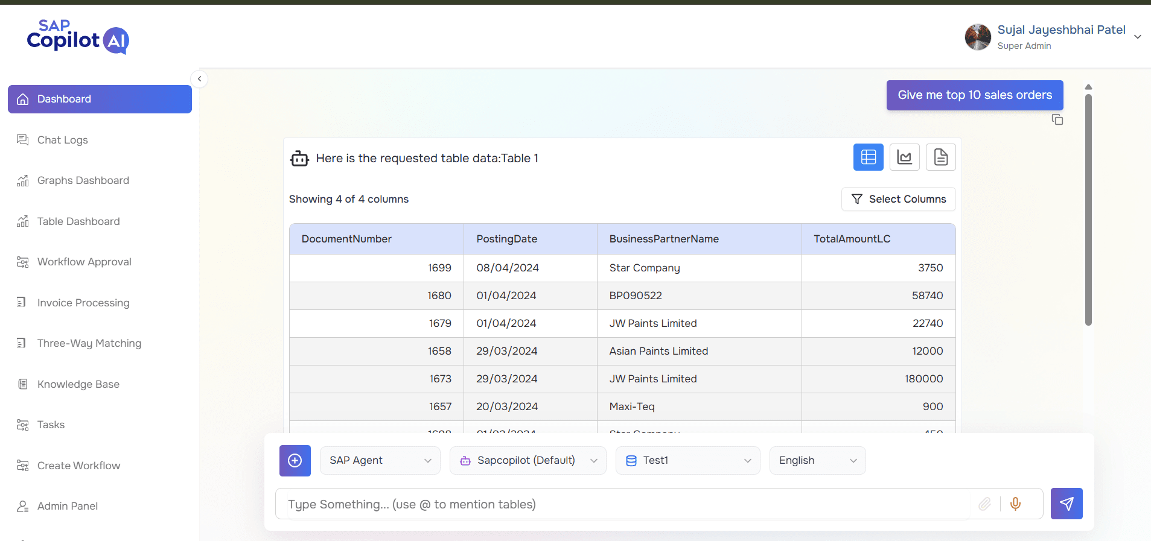The height and width of the screenshot is (541, 1151).
Task: Click the attachment paperclip icon
Action: tap(985, 504)
